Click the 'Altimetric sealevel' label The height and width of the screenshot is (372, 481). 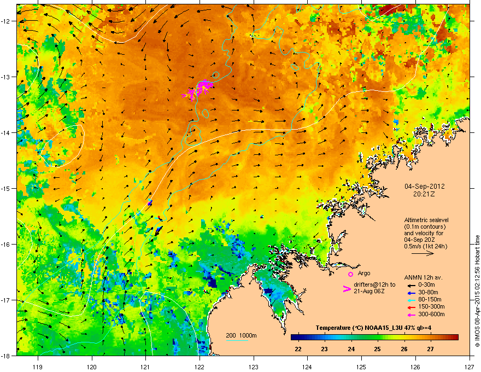(x=426, y=220)
